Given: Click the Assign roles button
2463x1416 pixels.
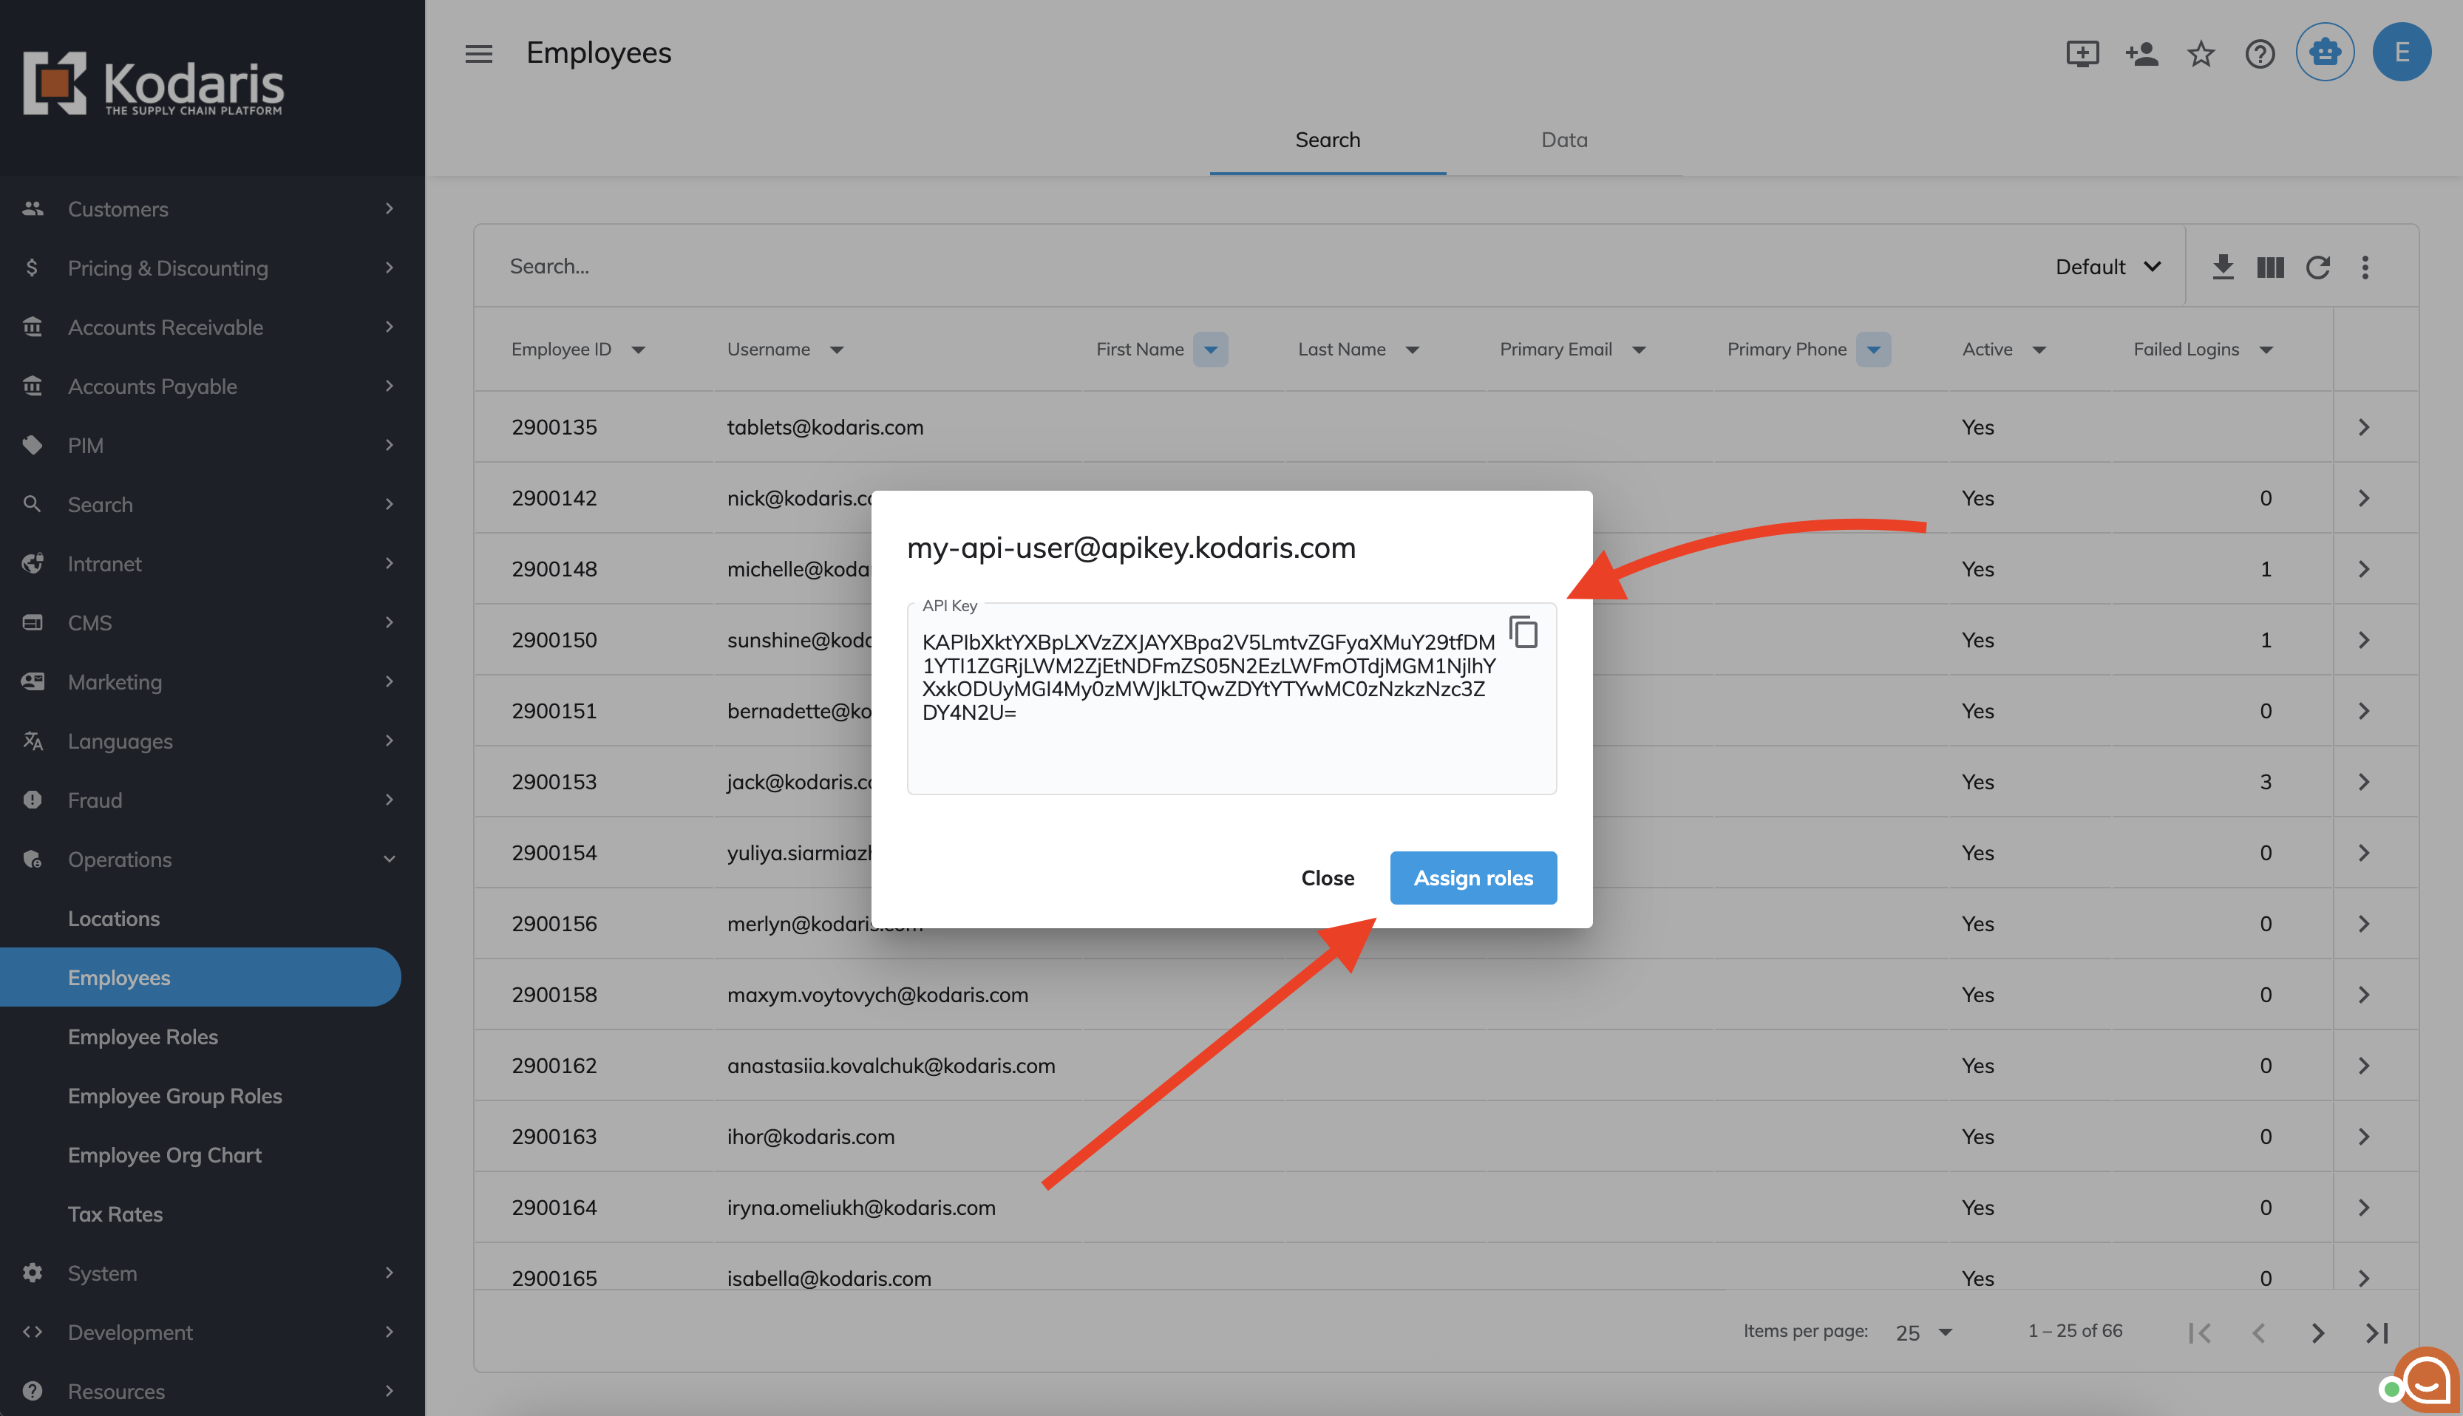Looking at the screenshot, I should (1472, 877).
